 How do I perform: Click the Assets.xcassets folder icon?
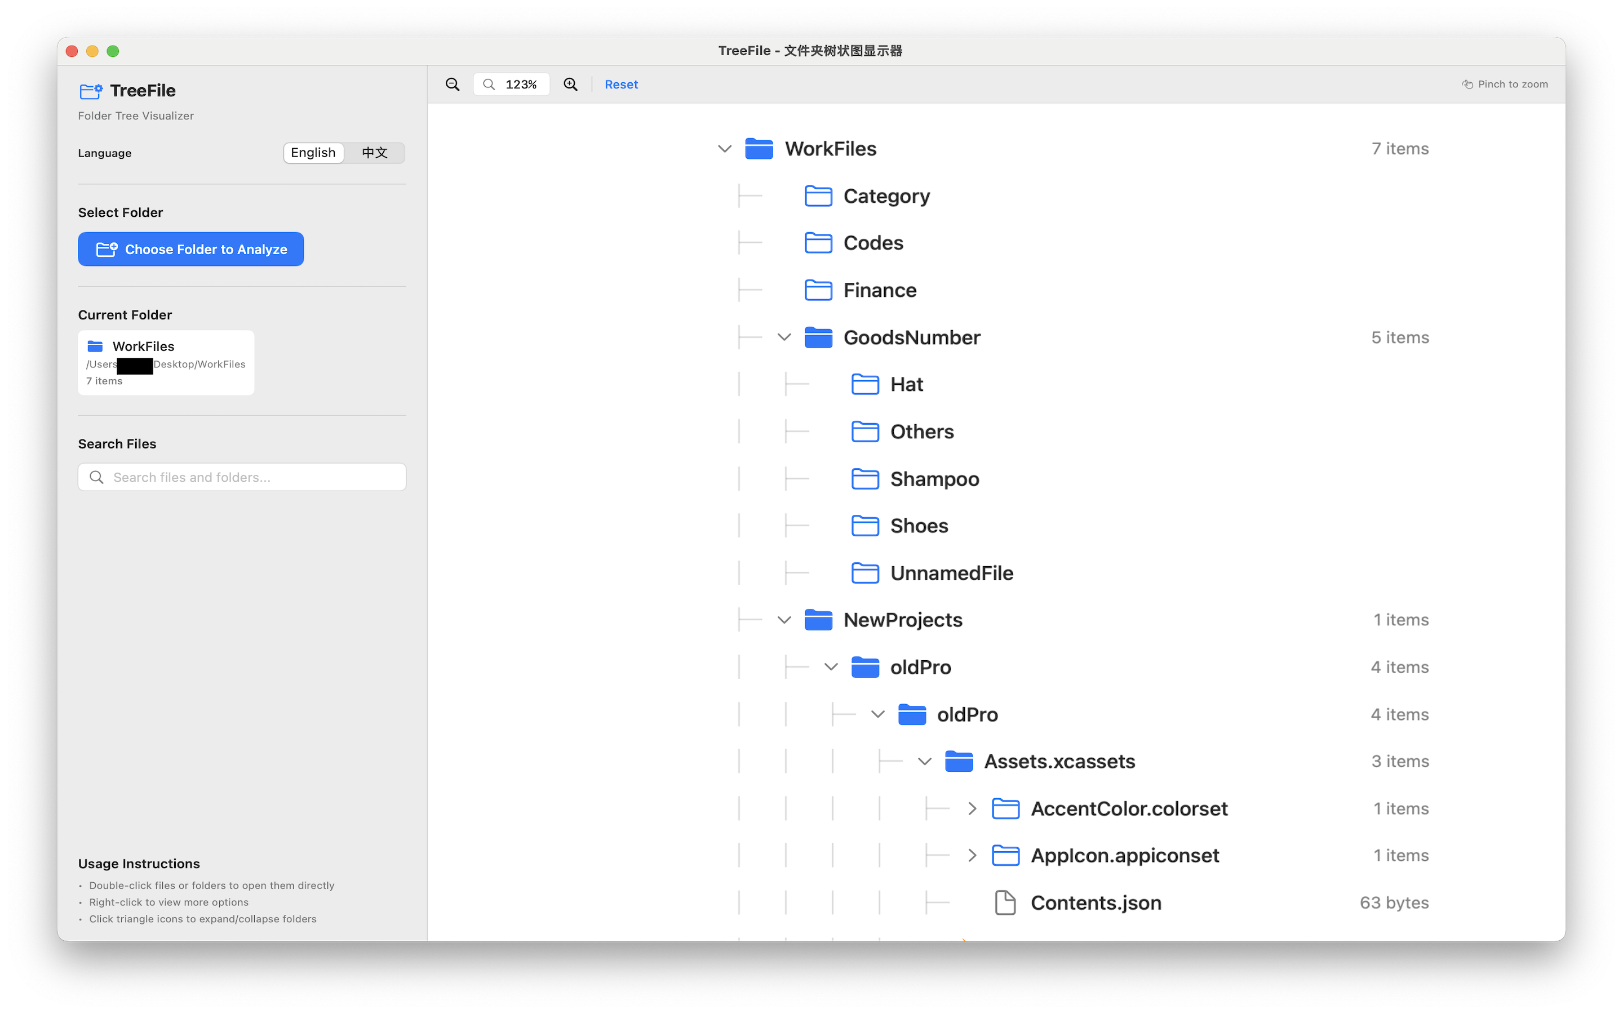959,761
